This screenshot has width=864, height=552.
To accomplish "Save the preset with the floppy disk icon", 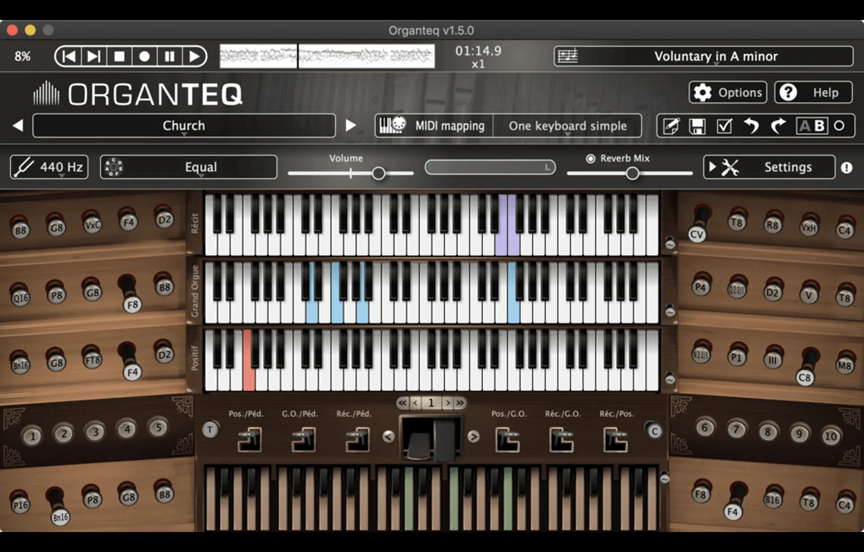I will (697, 126).
